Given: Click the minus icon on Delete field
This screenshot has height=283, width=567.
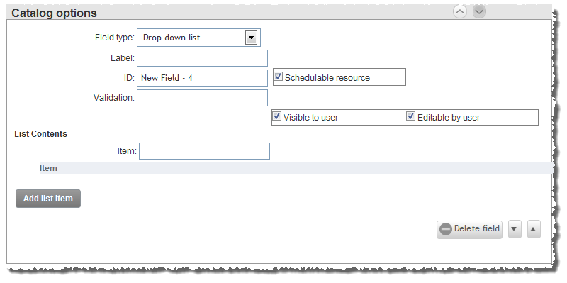Looking at the screenshot, I should 446,229.
